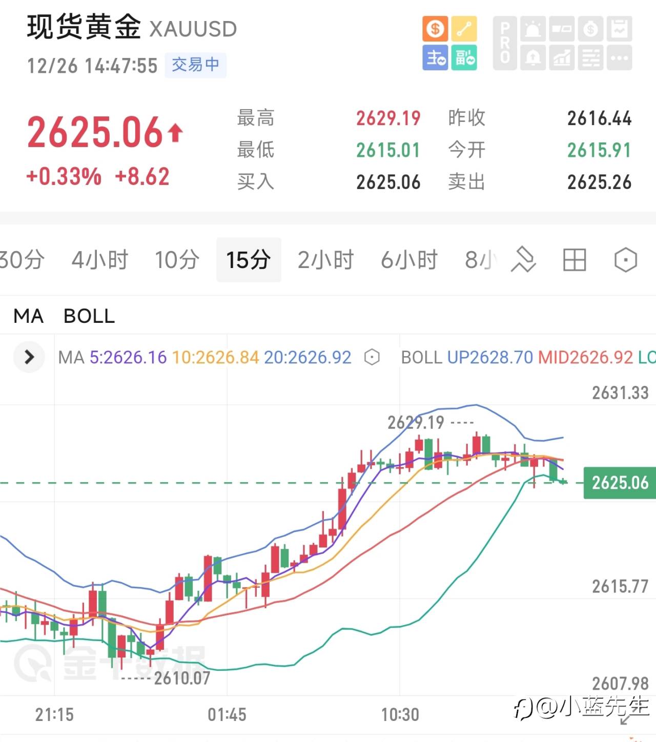Toggle the PRO mode button
Image resolution: width=656 pixels, height=742 pixels.
tap(505, 43)
